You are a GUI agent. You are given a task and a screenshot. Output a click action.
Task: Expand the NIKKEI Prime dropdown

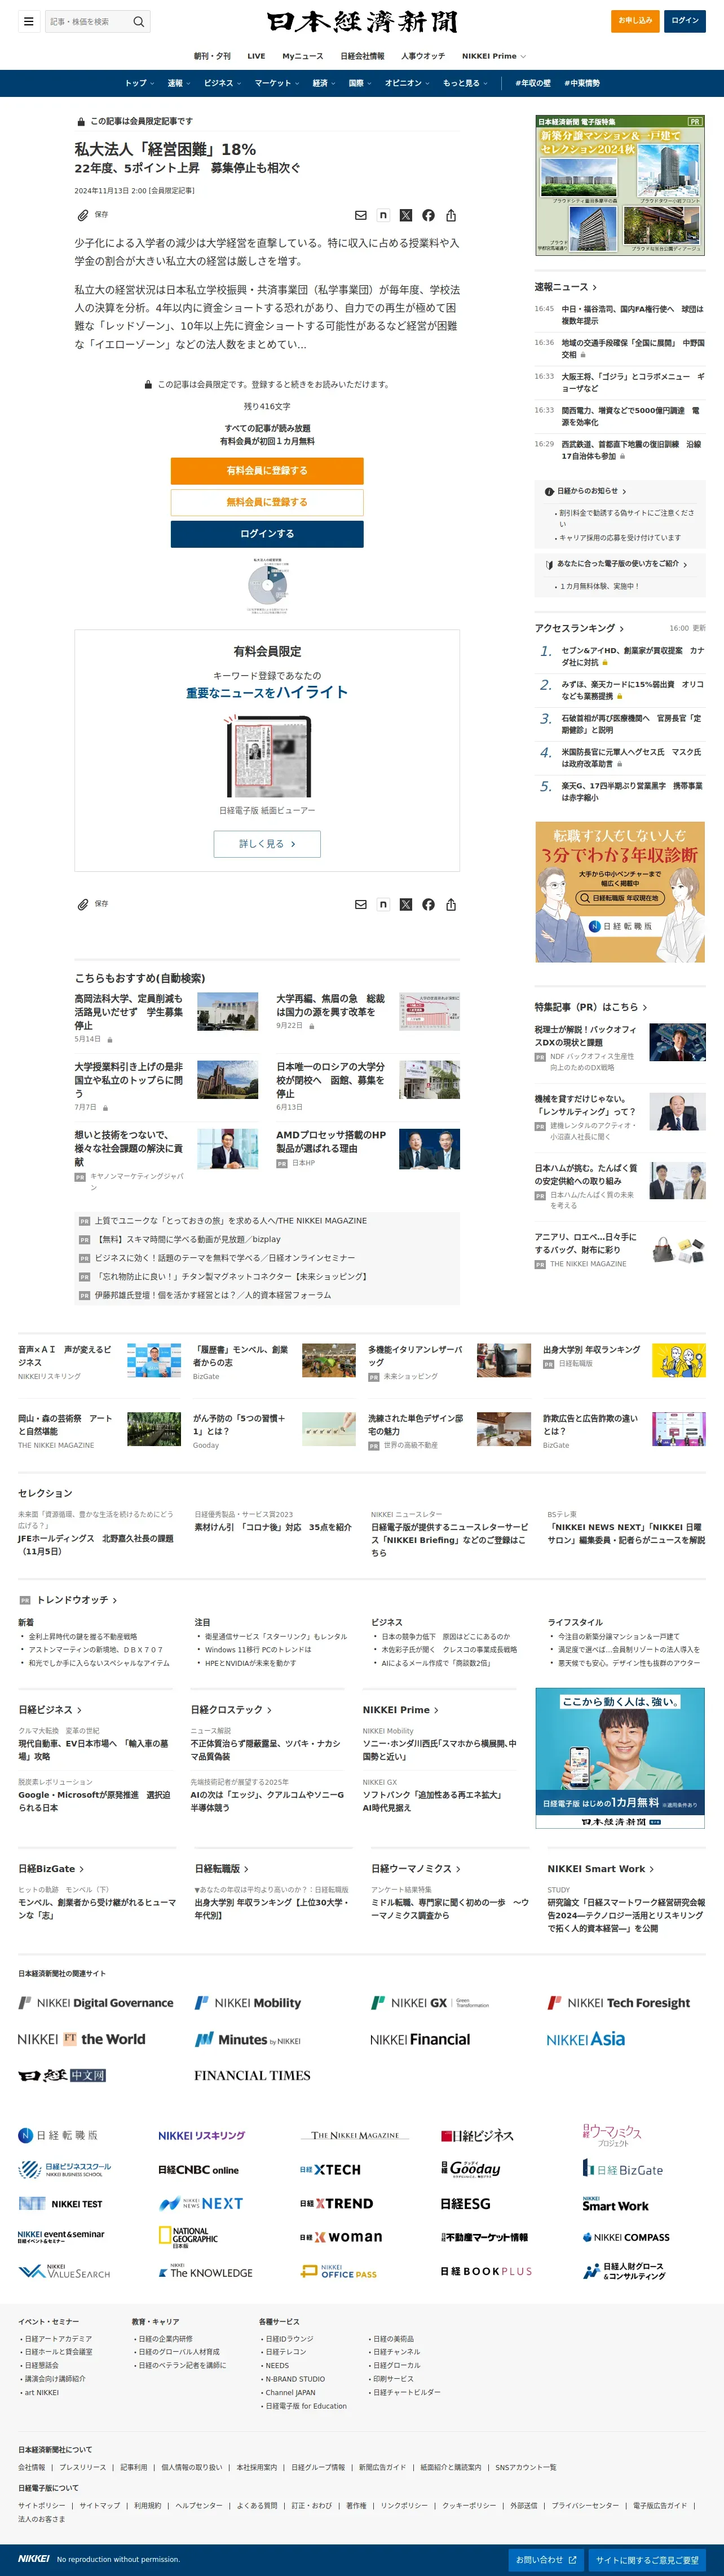494,56
